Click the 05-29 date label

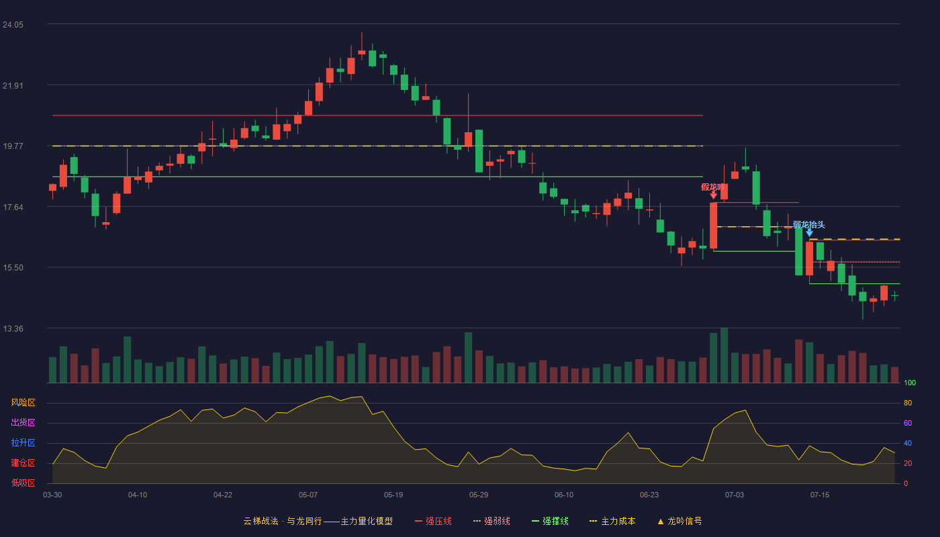pyautogui.click(x=479, y=495)
